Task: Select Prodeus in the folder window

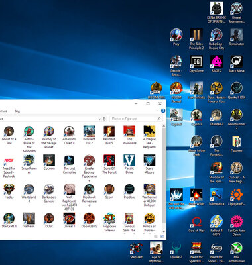Action: coord(129,191)
